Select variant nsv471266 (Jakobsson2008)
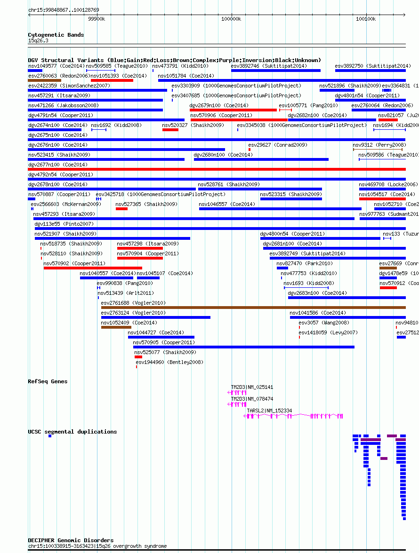The height and width of the screenshot is (553, 419). tap(95, 110)
